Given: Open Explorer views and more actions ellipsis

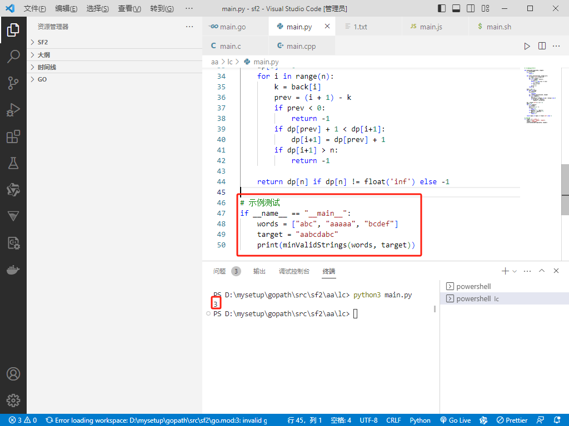Looking at the screenshot, I should [x=189, y=27].
